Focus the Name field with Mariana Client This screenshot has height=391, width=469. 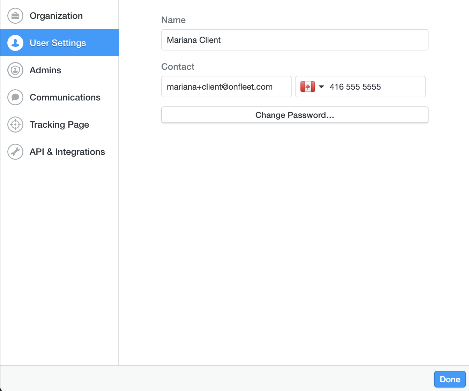click(295, 40)
